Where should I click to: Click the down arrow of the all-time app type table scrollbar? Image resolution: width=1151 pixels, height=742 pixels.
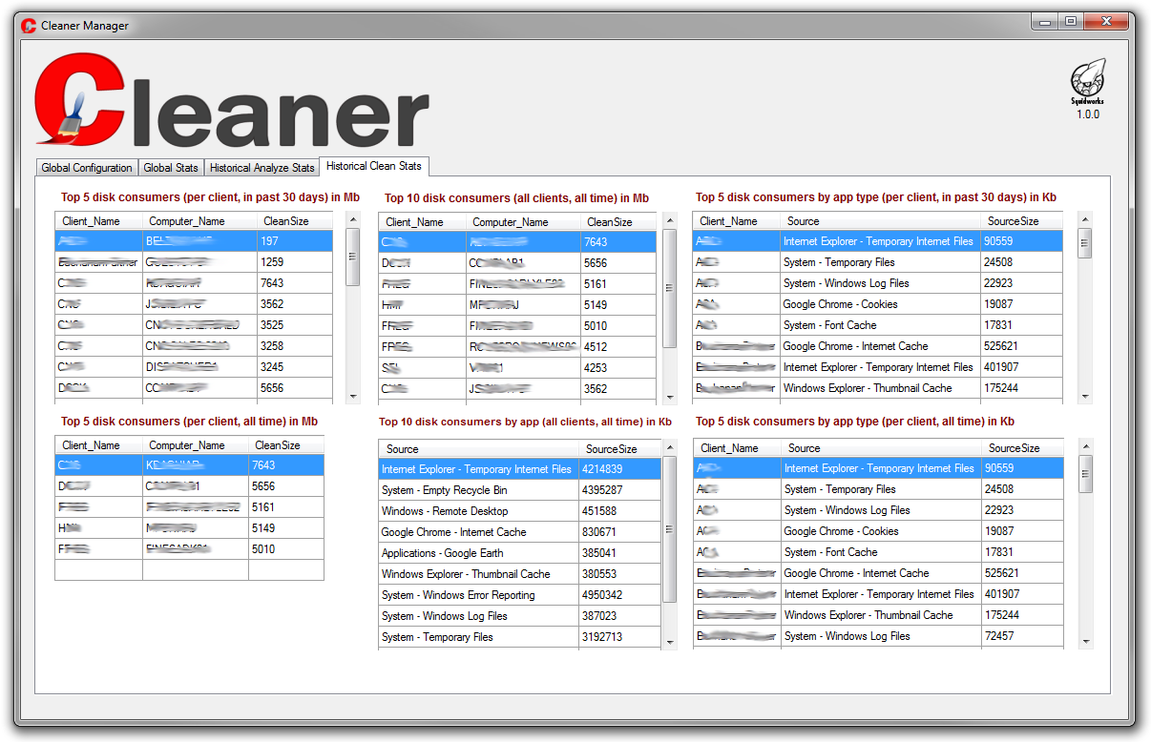1086,642
